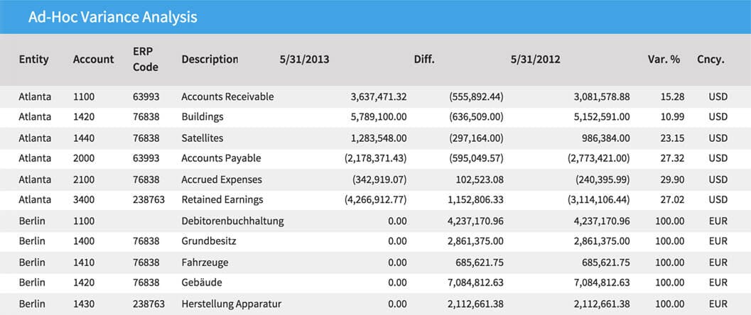The height and width of the screenshot is (315, 751).
Task: Click the value 1,283,548.00
Action: 379,138
